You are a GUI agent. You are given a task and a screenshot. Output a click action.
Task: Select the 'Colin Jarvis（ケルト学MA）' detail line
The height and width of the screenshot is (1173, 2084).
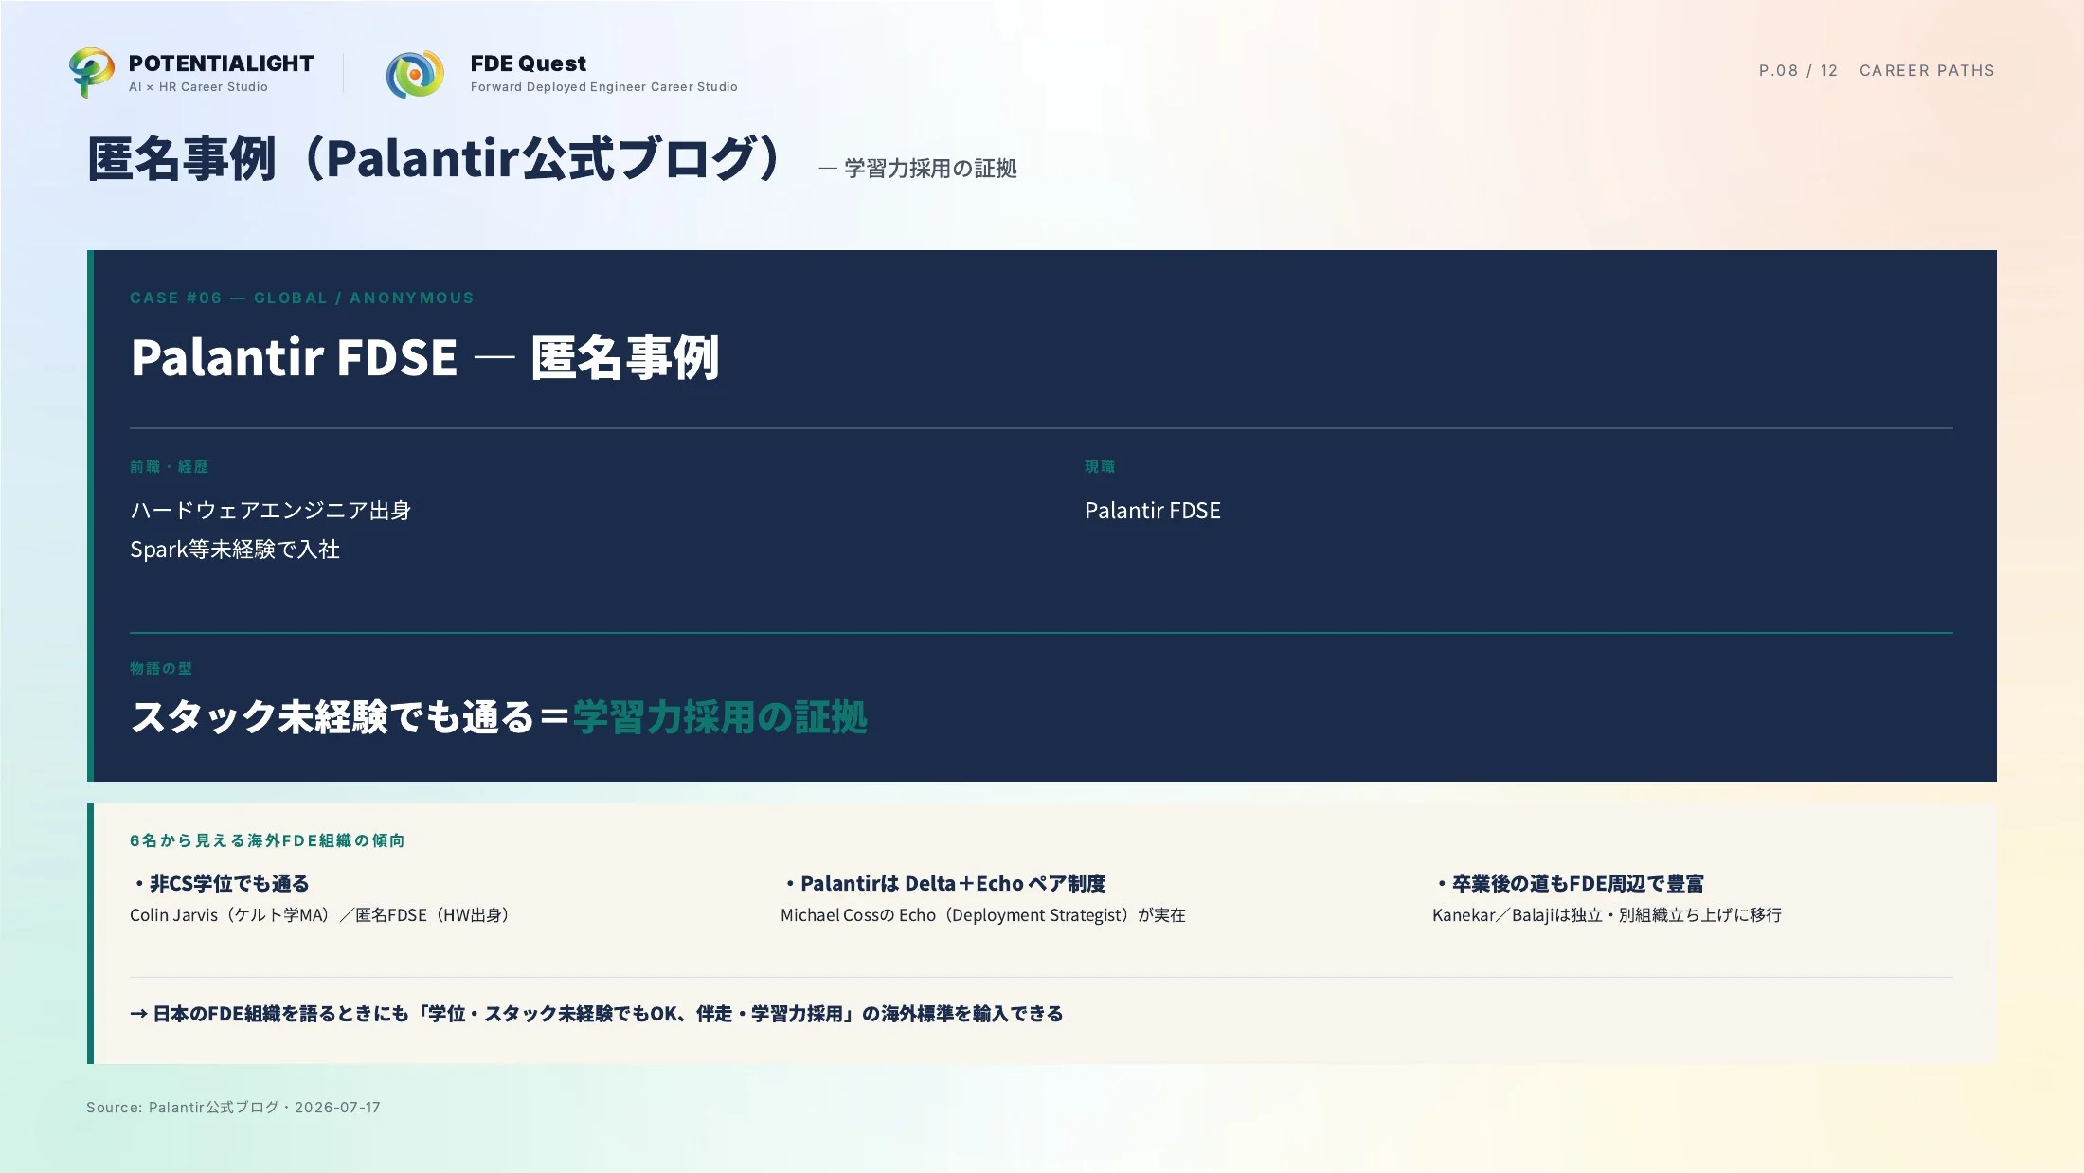(x=323, y=915)
